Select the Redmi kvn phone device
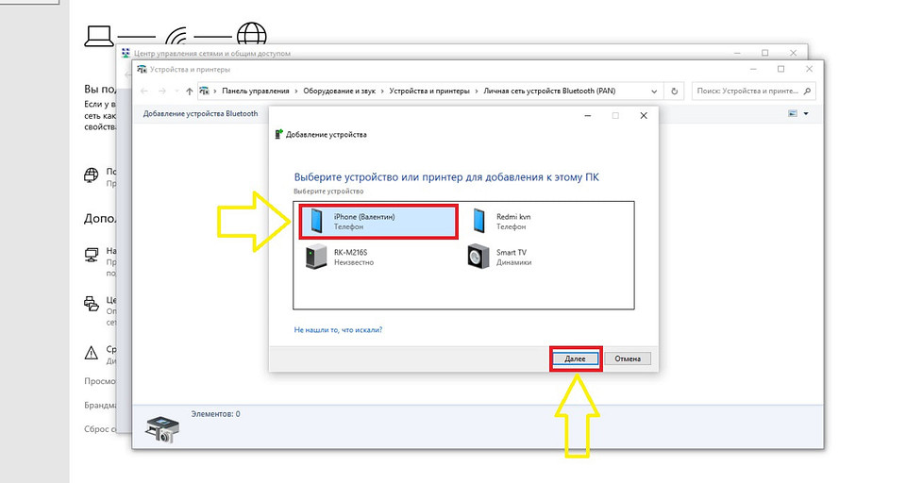906x483 pixels. coord(514,222)
